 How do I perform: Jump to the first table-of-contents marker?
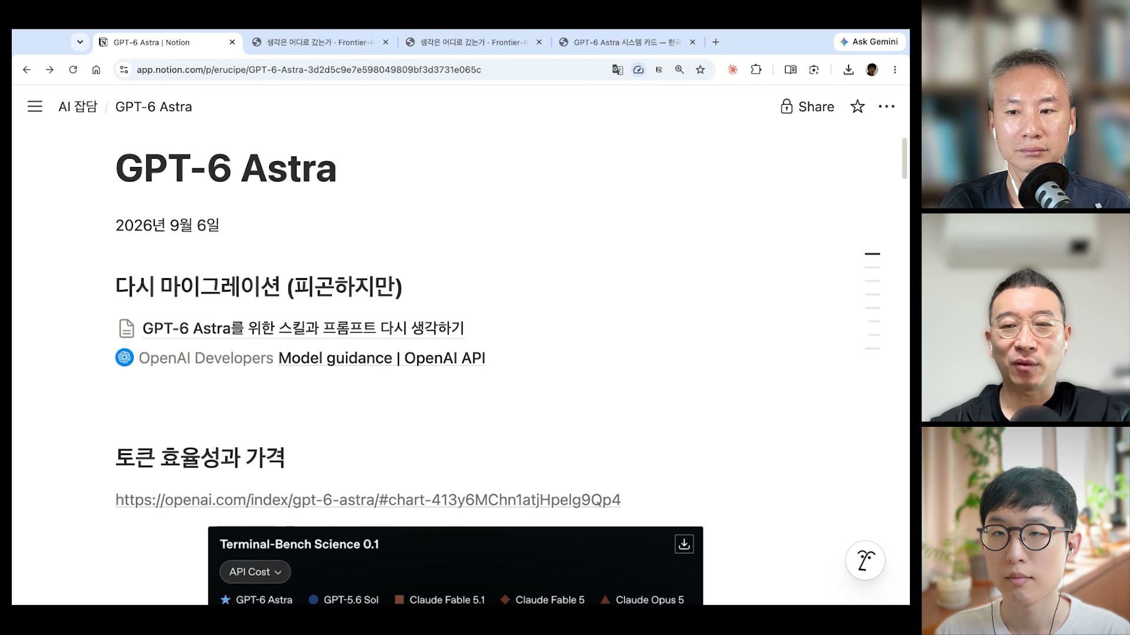point(872,254)
